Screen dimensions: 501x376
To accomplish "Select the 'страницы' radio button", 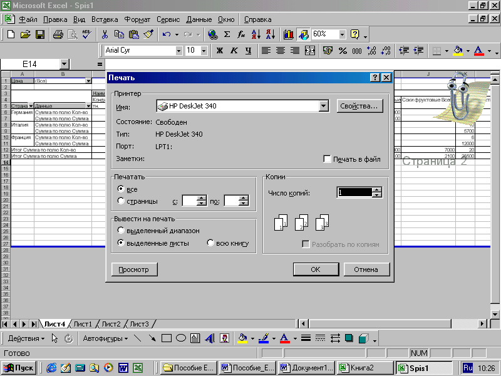I will click(x=120, y=201).
